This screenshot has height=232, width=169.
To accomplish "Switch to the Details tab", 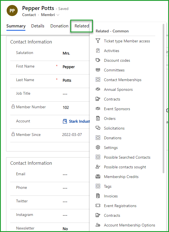I will pyautogui.click(x=38, y=26).
